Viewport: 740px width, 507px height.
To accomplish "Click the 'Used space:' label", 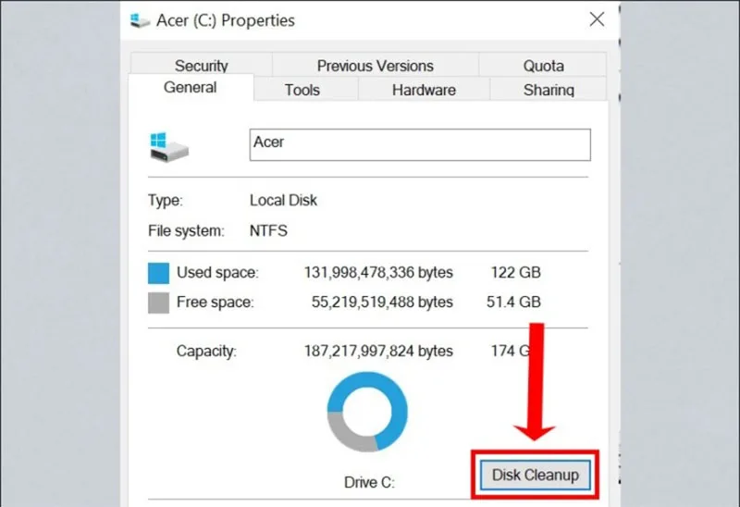I will (217, 272).
